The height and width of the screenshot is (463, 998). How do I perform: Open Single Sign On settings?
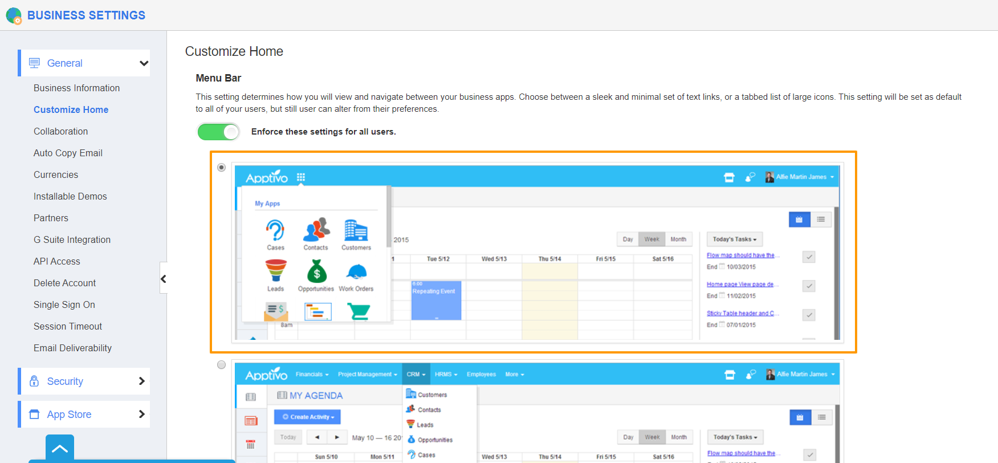click(x=64, y=304)
